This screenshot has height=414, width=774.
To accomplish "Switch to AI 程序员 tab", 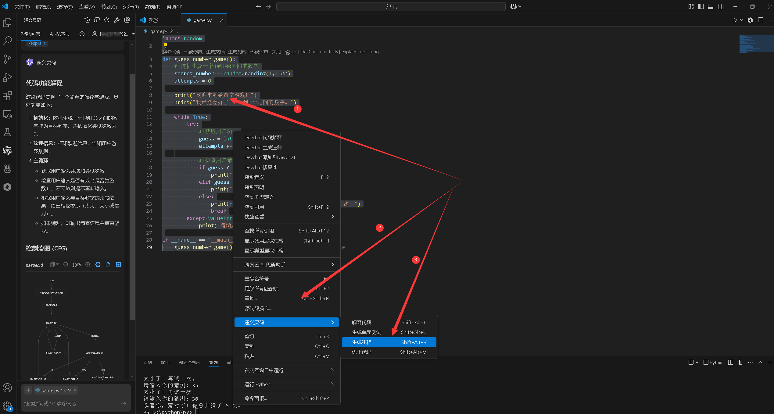I will tap(60, 34).
